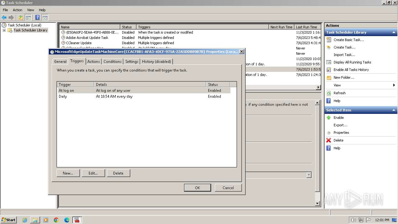Click the details pane scroll-down arrow

[x=317, y=203]
